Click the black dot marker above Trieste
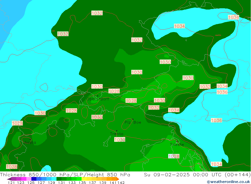Screen dimensions: 251x184 [177, 141]
